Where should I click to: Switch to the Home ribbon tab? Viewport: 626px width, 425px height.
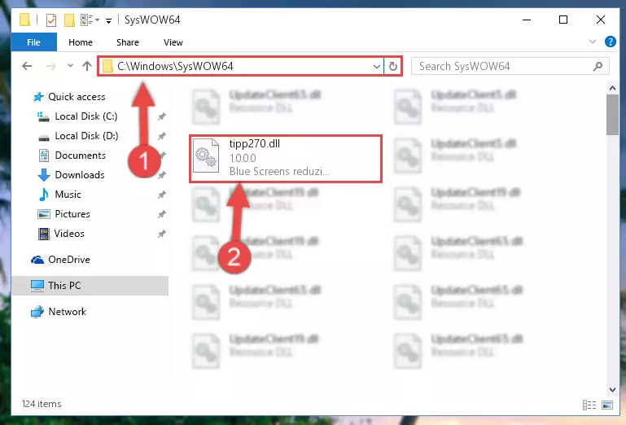[81, 42]
